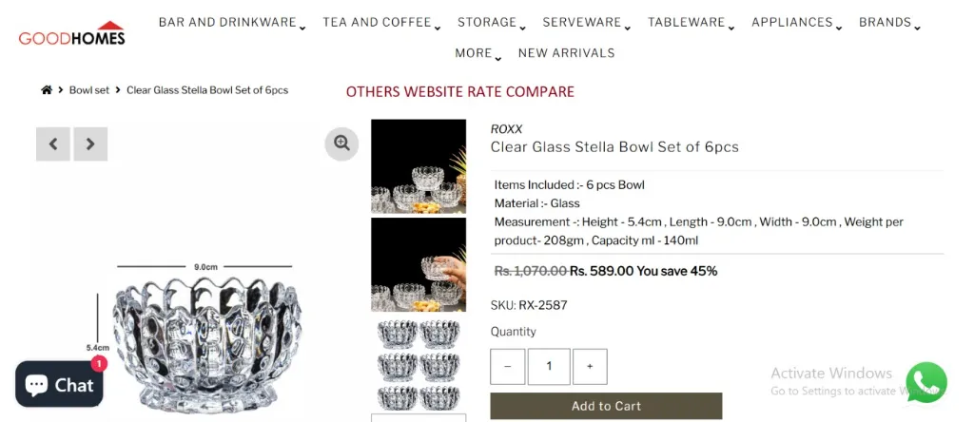Increase quantity with the plus button
The height and width of the screenshot is (422, 974).
click(x=590, y=366)
